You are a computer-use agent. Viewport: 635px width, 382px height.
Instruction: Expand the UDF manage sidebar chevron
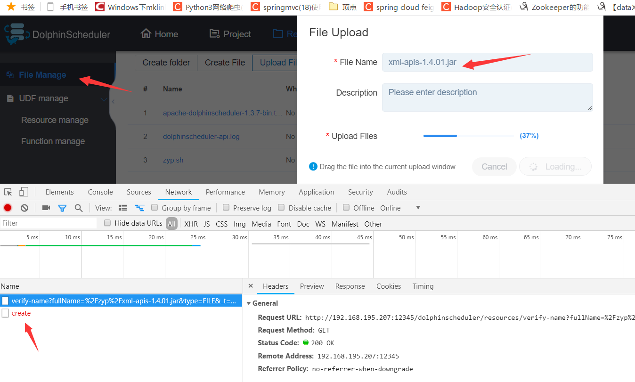(104, 98)
